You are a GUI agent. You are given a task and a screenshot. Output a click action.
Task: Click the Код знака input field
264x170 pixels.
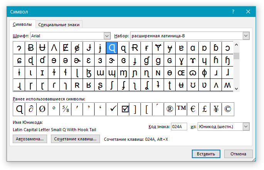(179, 127)
